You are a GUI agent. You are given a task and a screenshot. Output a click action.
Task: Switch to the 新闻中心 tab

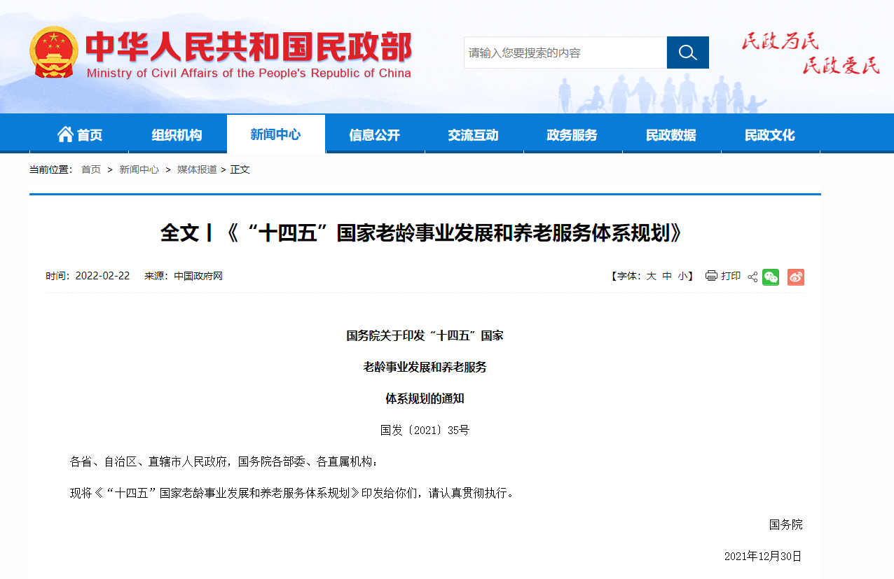coord(275,133)
